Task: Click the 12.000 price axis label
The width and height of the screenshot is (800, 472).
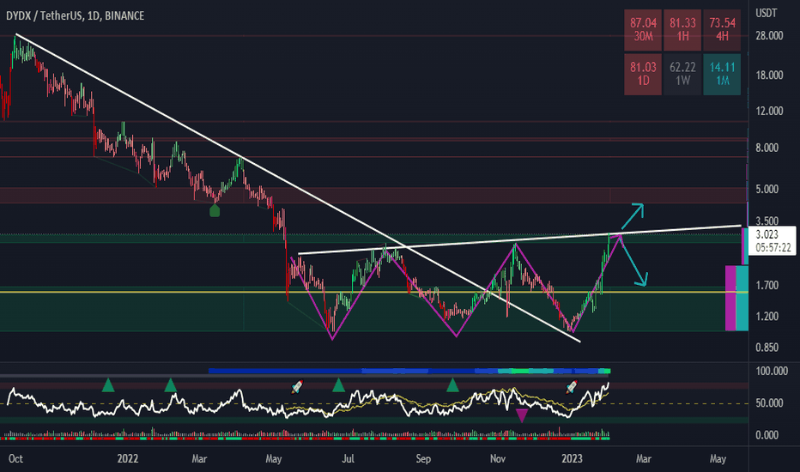Action: coord(769,111)
